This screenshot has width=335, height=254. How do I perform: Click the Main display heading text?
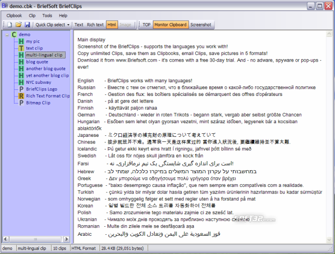tap(91, 40)
